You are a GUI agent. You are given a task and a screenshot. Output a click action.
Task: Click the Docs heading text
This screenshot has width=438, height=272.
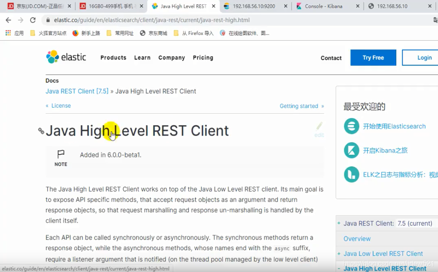52,80
